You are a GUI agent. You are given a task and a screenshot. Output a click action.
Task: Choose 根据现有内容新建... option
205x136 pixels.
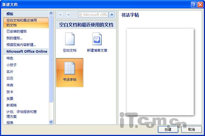(21, 45)
